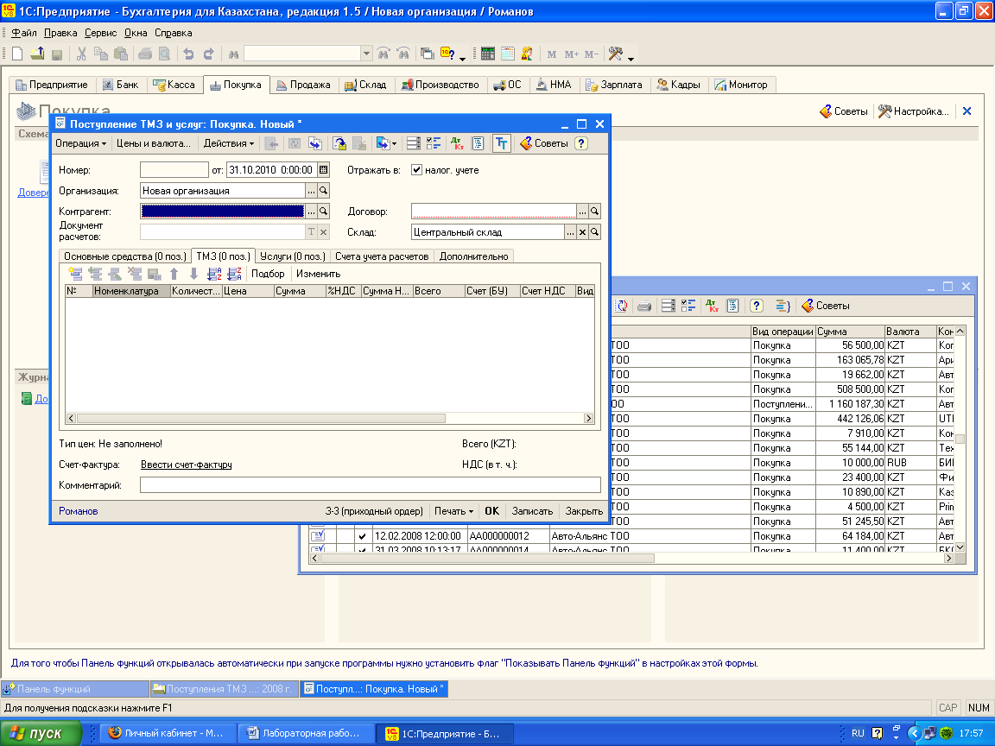
Task: Click the New document icon in main toolbar
Action: point(18,54)
